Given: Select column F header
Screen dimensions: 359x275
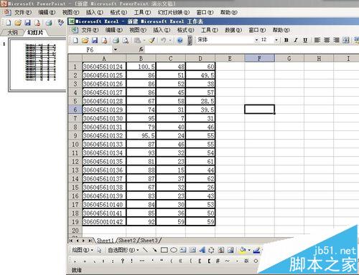Looking at the screenshot, I should point(259,58).
